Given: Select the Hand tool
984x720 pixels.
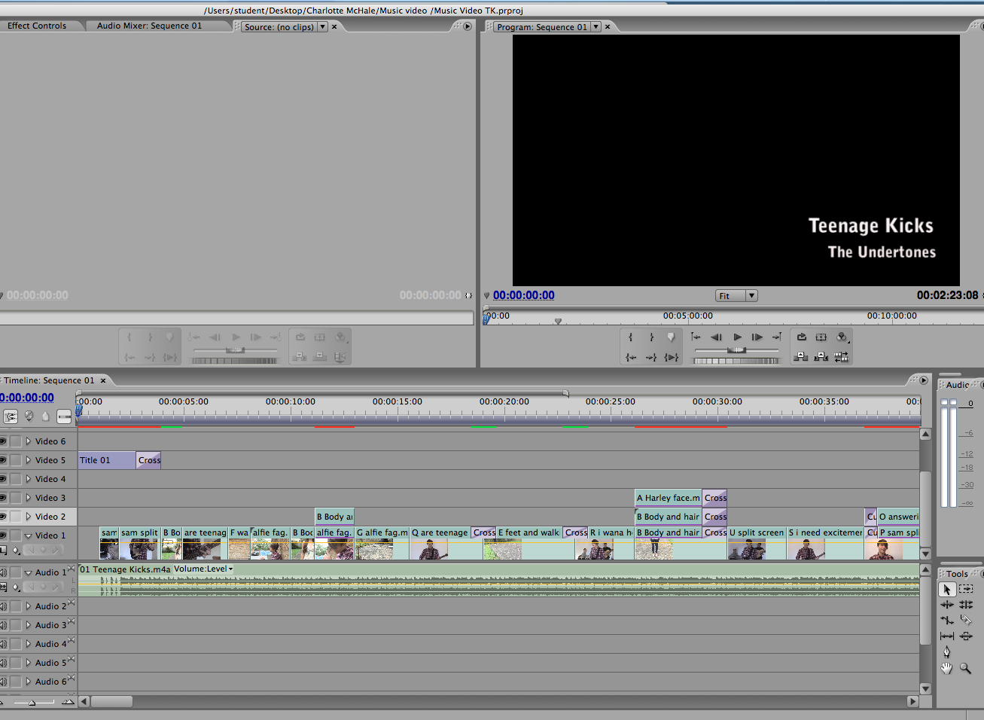Looking at the screenshot, I should 947,668.
